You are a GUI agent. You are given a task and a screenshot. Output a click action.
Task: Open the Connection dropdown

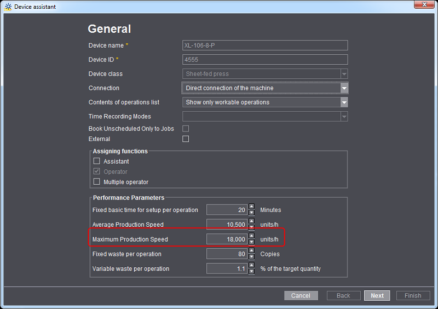pos(344,88)
